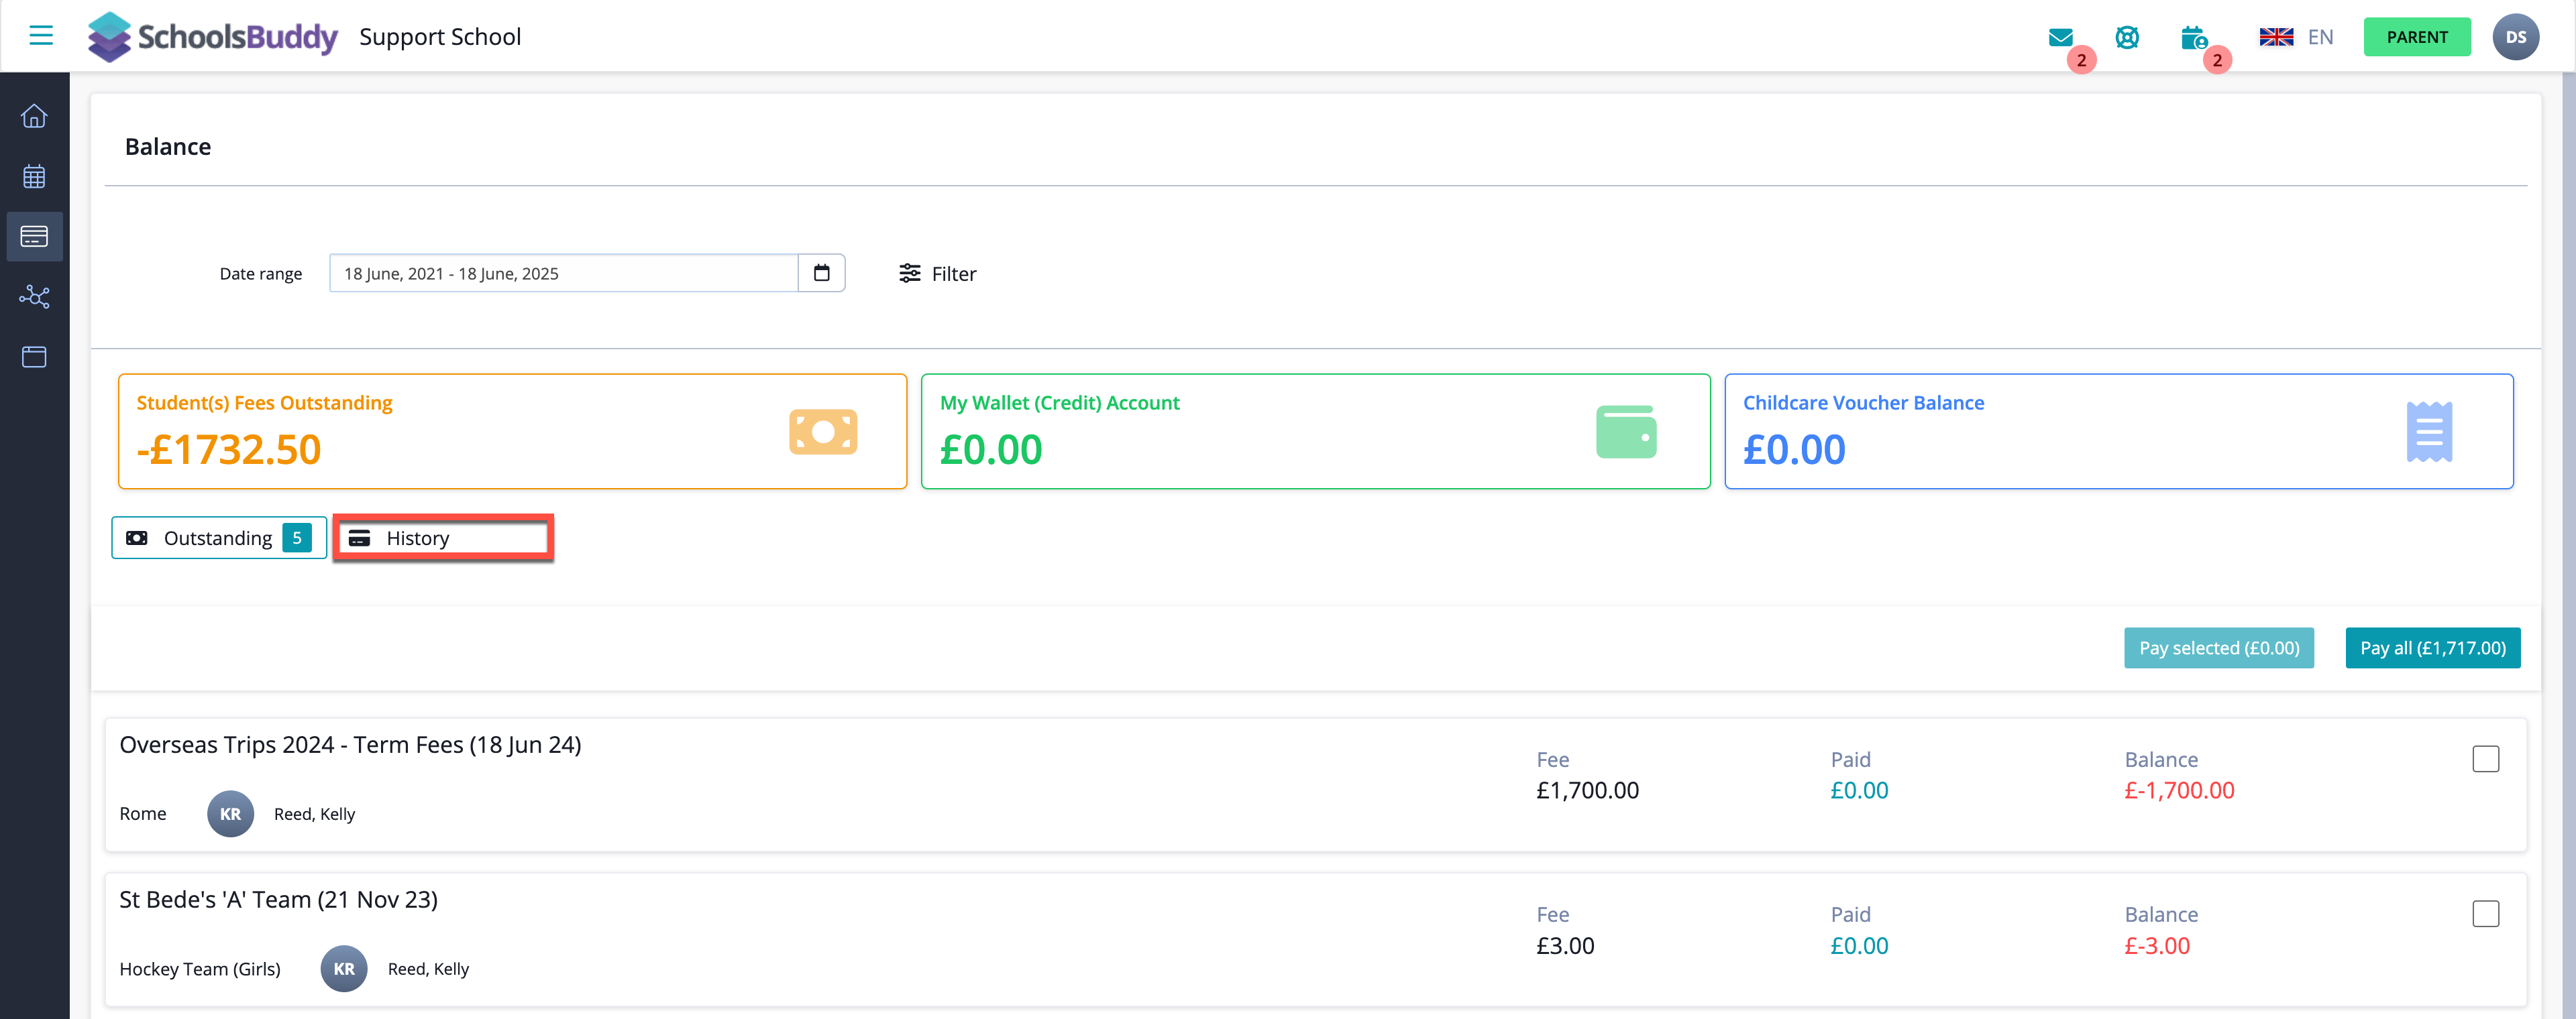Click the blue voucher receipt icon
Screen dimensions: 2576x1019
[2429, 432]
